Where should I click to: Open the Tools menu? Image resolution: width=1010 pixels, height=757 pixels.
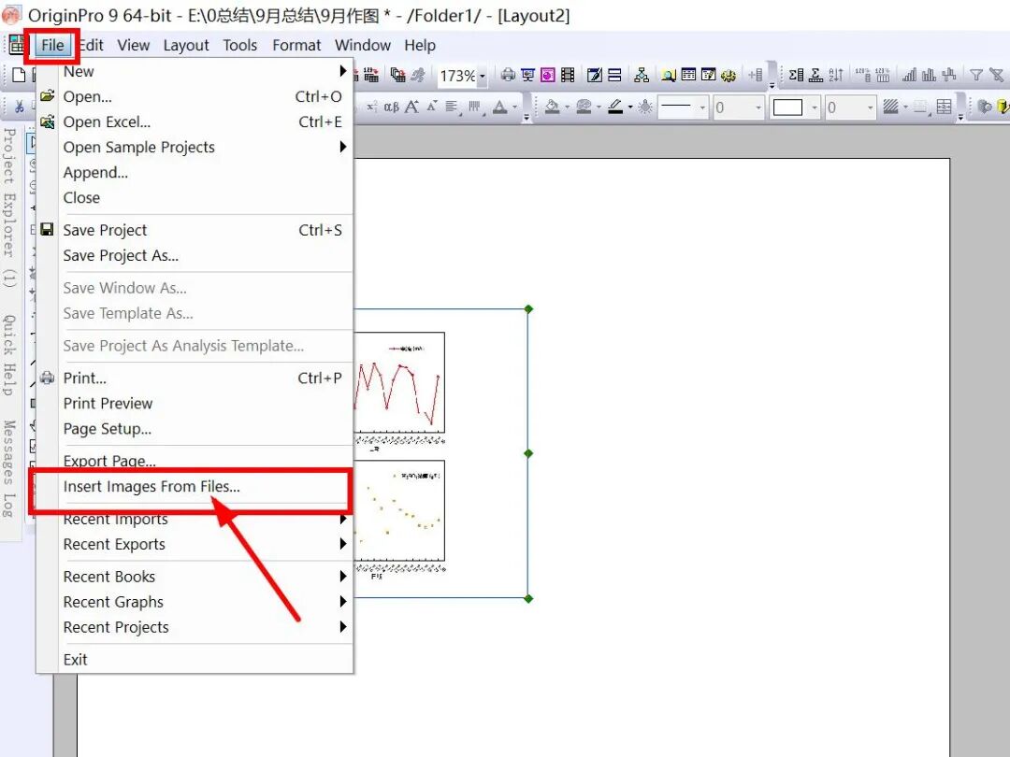click(240, 46)
